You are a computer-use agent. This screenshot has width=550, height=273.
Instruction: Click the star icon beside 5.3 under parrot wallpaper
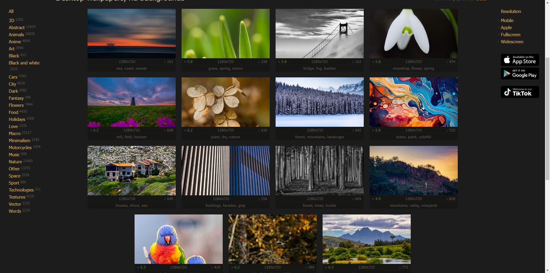coord(138,267)
